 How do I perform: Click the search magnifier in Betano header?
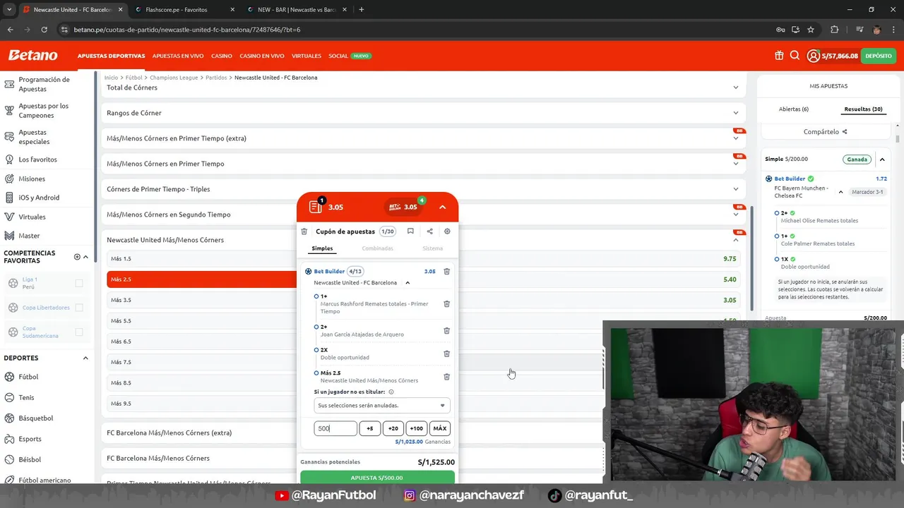(795, 56)
